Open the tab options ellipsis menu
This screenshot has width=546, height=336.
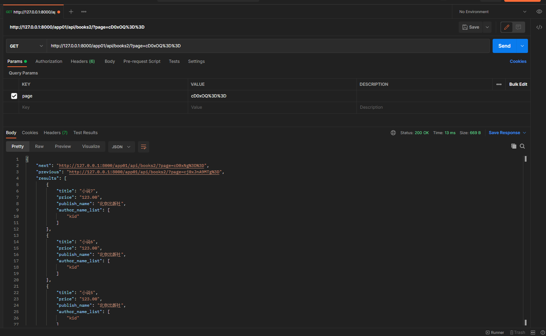(x=84, y=12)
